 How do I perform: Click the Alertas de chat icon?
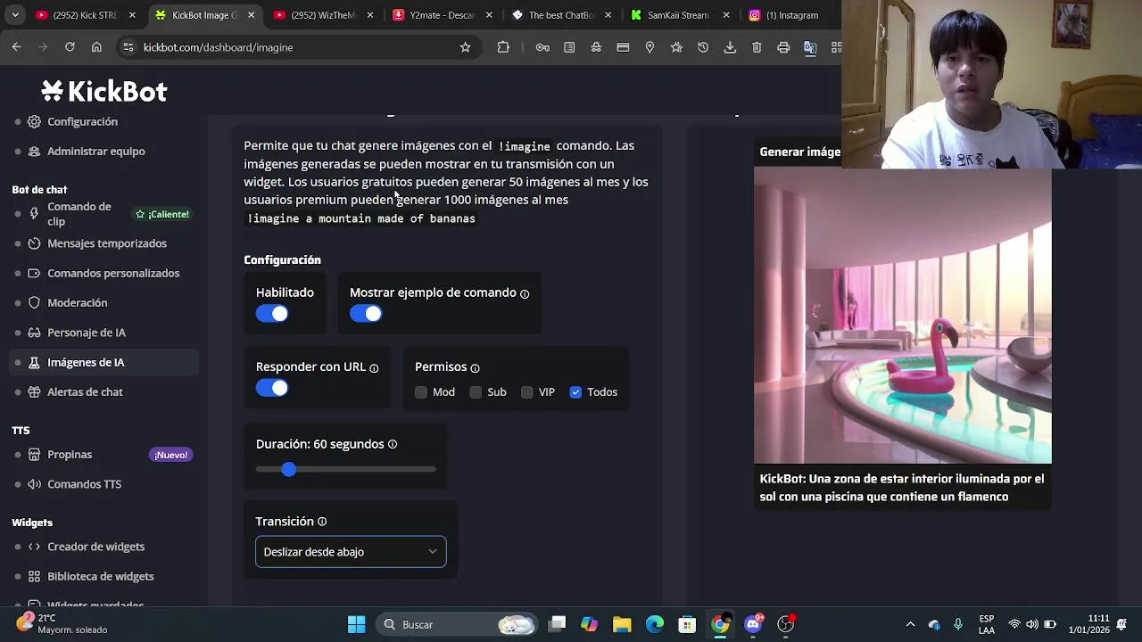pyautogui.click(x=34, y=392)
